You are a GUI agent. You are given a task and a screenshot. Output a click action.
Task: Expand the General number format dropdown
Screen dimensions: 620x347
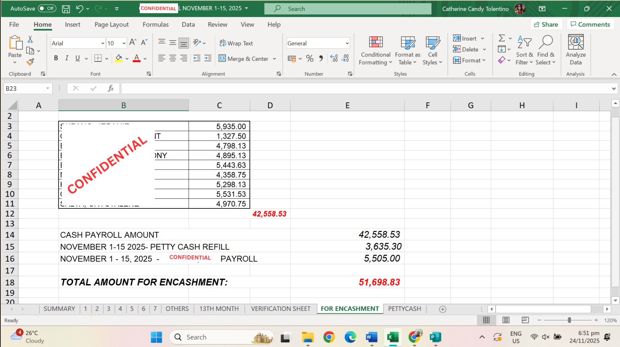[x=347, y=43]
